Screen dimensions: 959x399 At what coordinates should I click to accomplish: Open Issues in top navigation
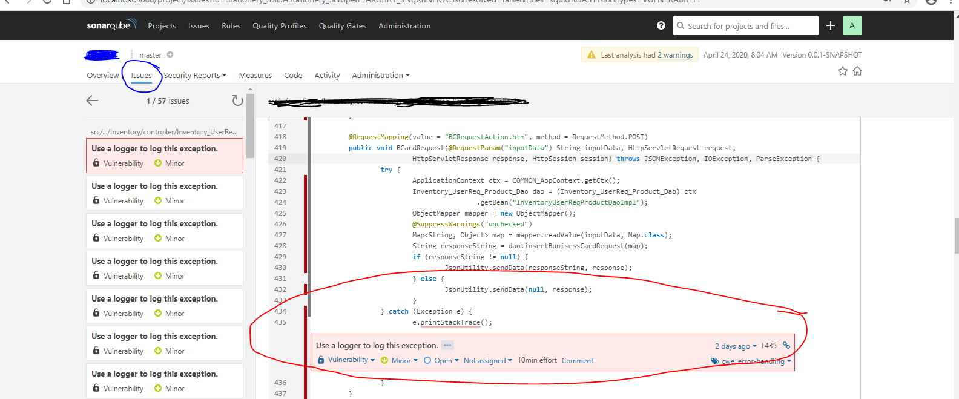[x=199, y=26]
